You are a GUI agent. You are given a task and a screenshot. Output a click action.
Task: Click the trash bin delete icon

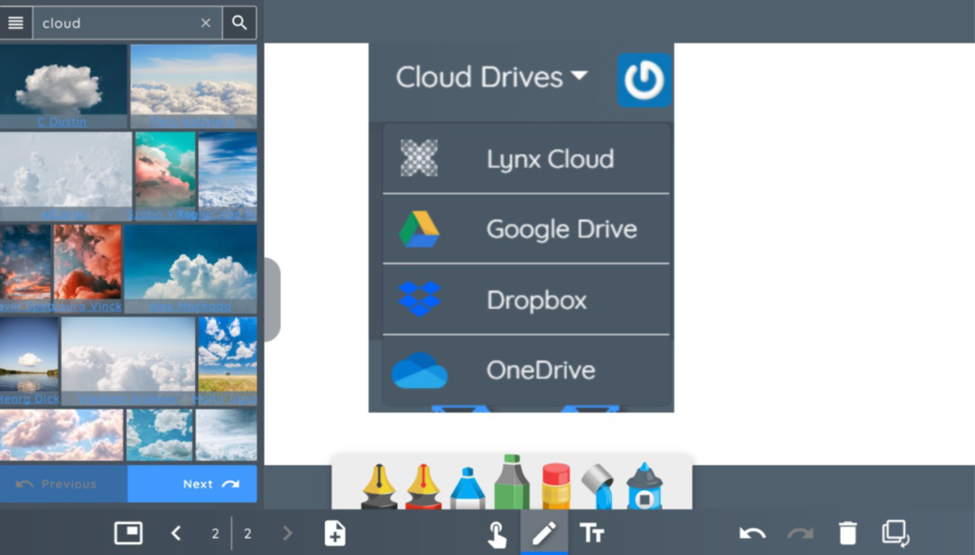pyautogui.click(x=848, y=532)
